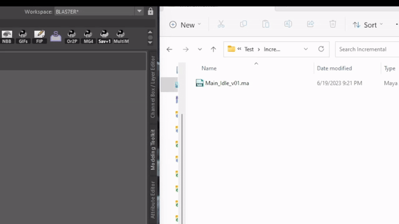
Task: Refresh the Explorer folder view
Action: pyautogui.click(x=321, y=49)
